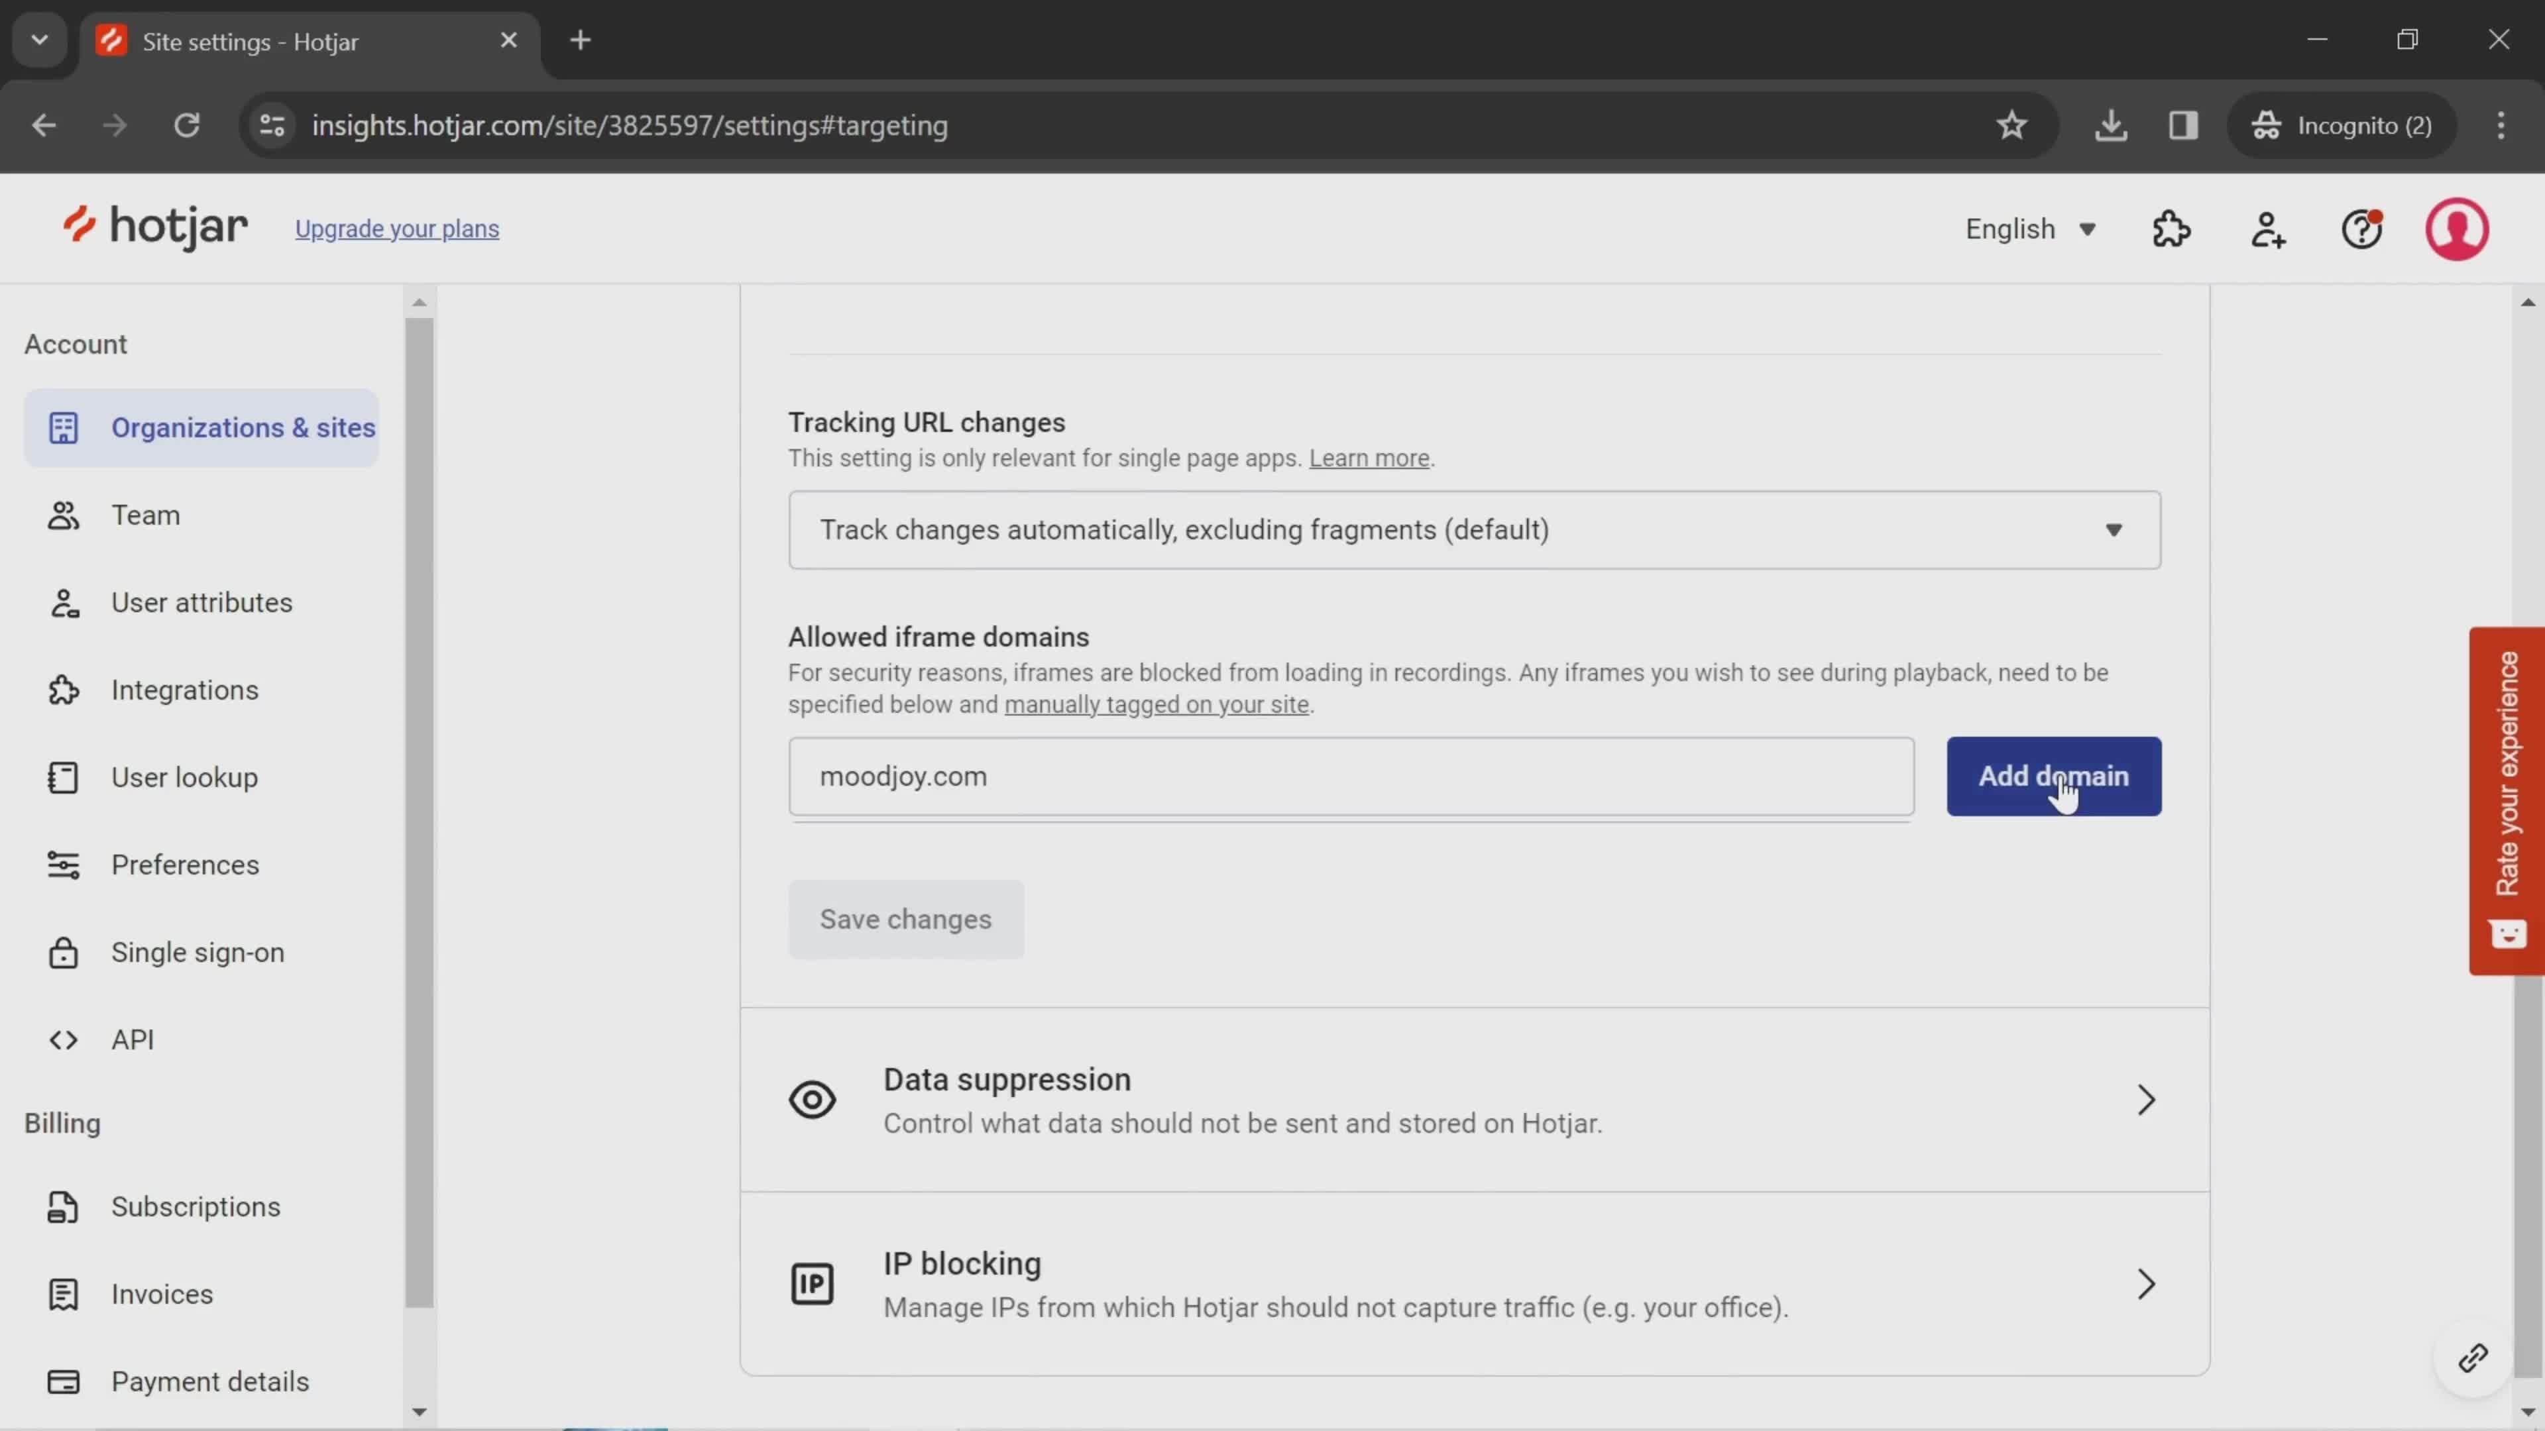Click the Upgrade your plans link
The image size is (2545, 1431).
tap(397, 229)
